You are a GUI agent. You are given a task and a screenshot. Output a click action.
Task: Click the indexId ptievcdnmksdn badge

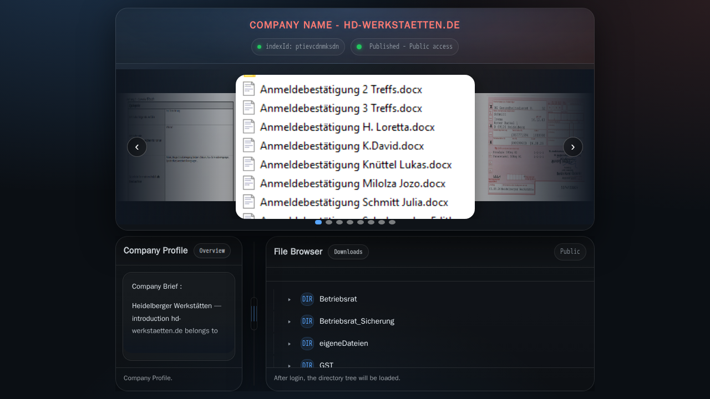click(x=298, y=47)
